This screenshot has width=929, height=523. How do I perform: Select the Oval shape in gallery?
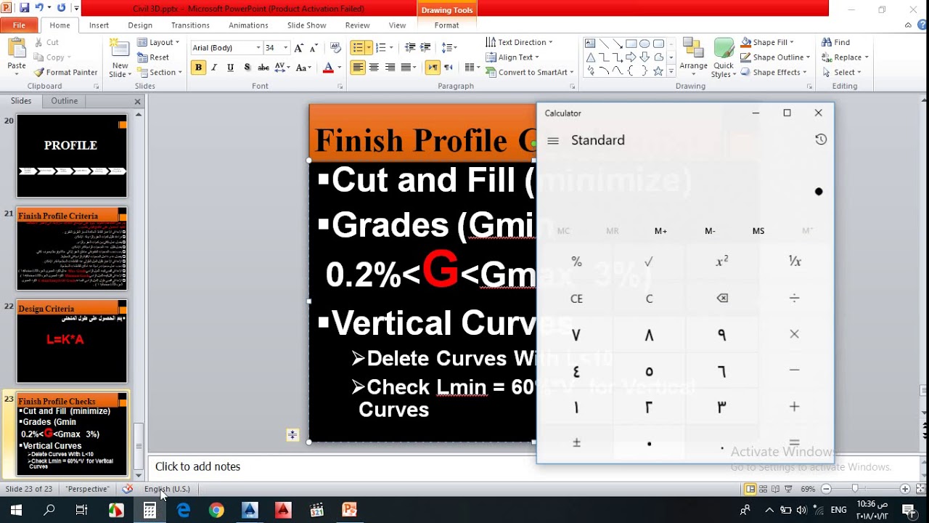pyautogui.click(x=644, y=44)
